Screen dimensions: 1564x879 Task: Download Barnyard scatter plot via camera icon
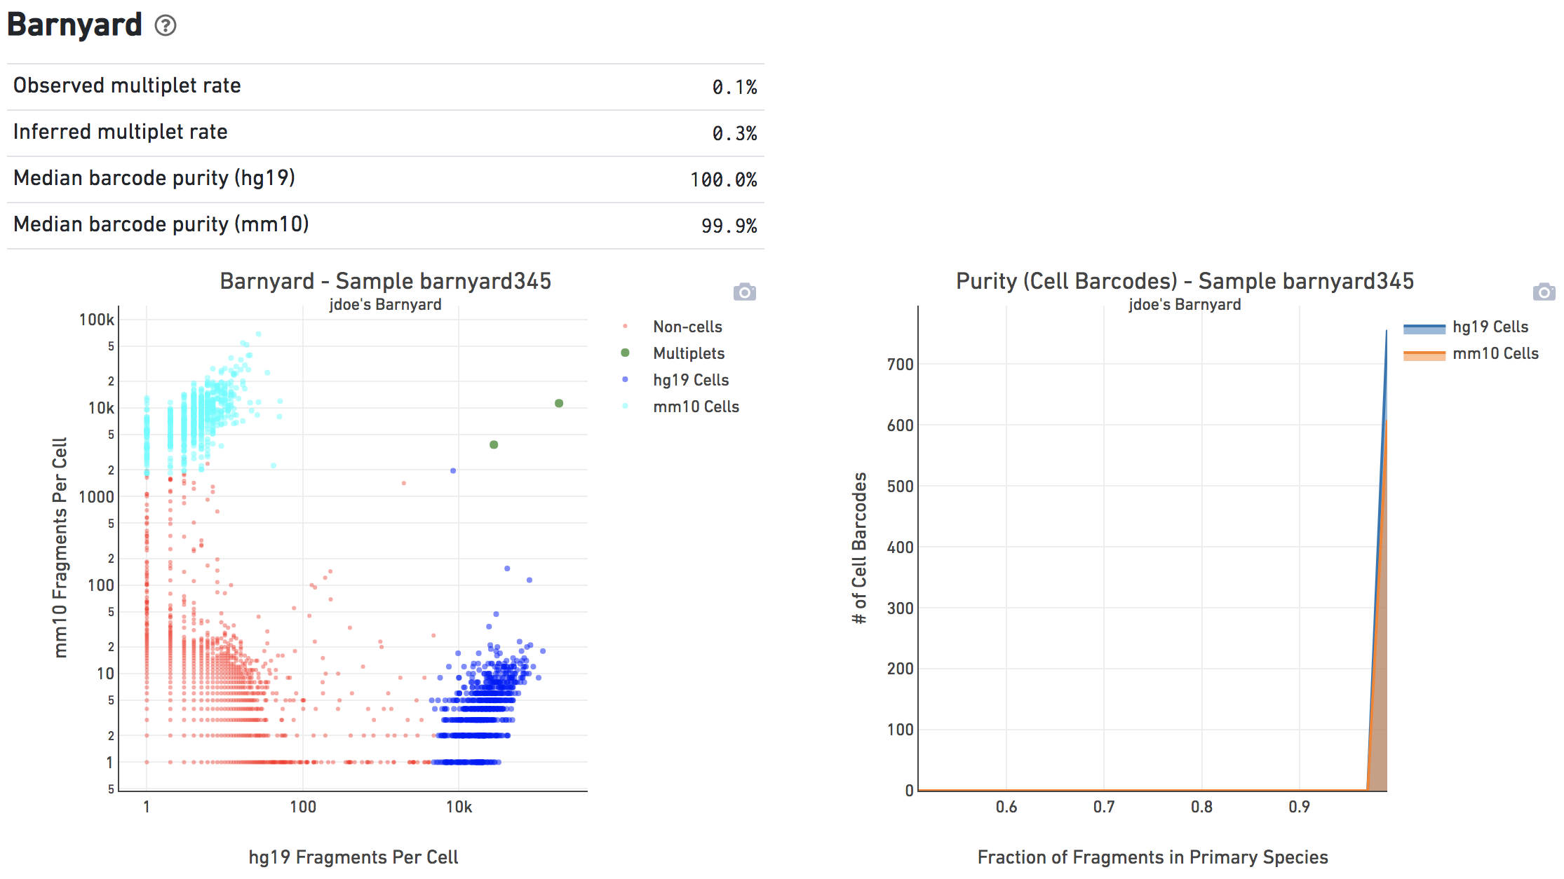(745, 292)
